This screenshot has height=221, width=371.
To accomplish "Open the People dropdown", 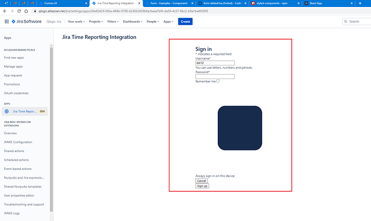I will (x=153, y=22).
